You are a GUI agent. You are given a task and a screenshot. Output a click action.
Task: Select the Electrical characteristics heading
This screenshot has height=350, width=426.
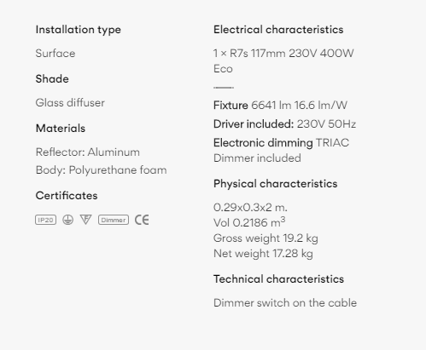pyautogui.click(x=278, y=30)
